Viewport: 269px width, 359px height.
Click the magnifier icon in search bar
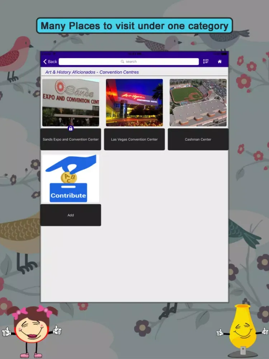pos(122,62)
